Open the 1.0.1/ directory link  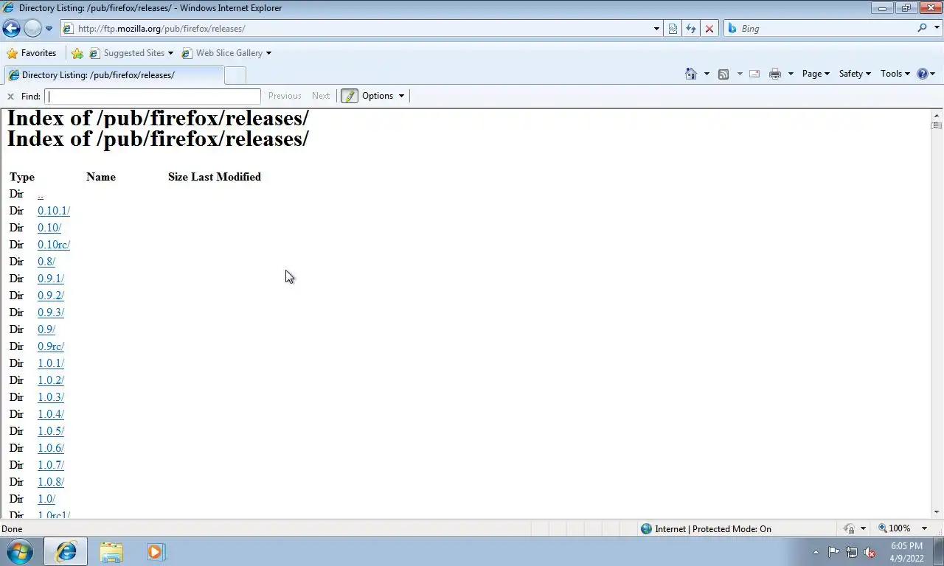click(51, 363)
